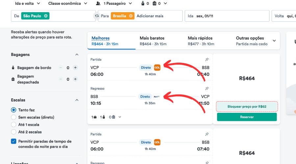Click checked bag icon in first result baggage info

coord(113,117)
